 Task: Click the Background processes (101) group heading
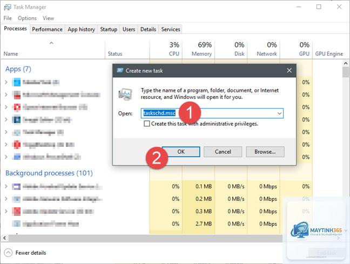point(49,173)
